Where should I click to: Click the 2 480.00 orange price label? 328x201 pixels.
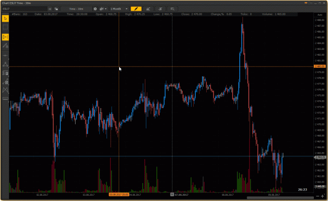[x=320, y=66]
